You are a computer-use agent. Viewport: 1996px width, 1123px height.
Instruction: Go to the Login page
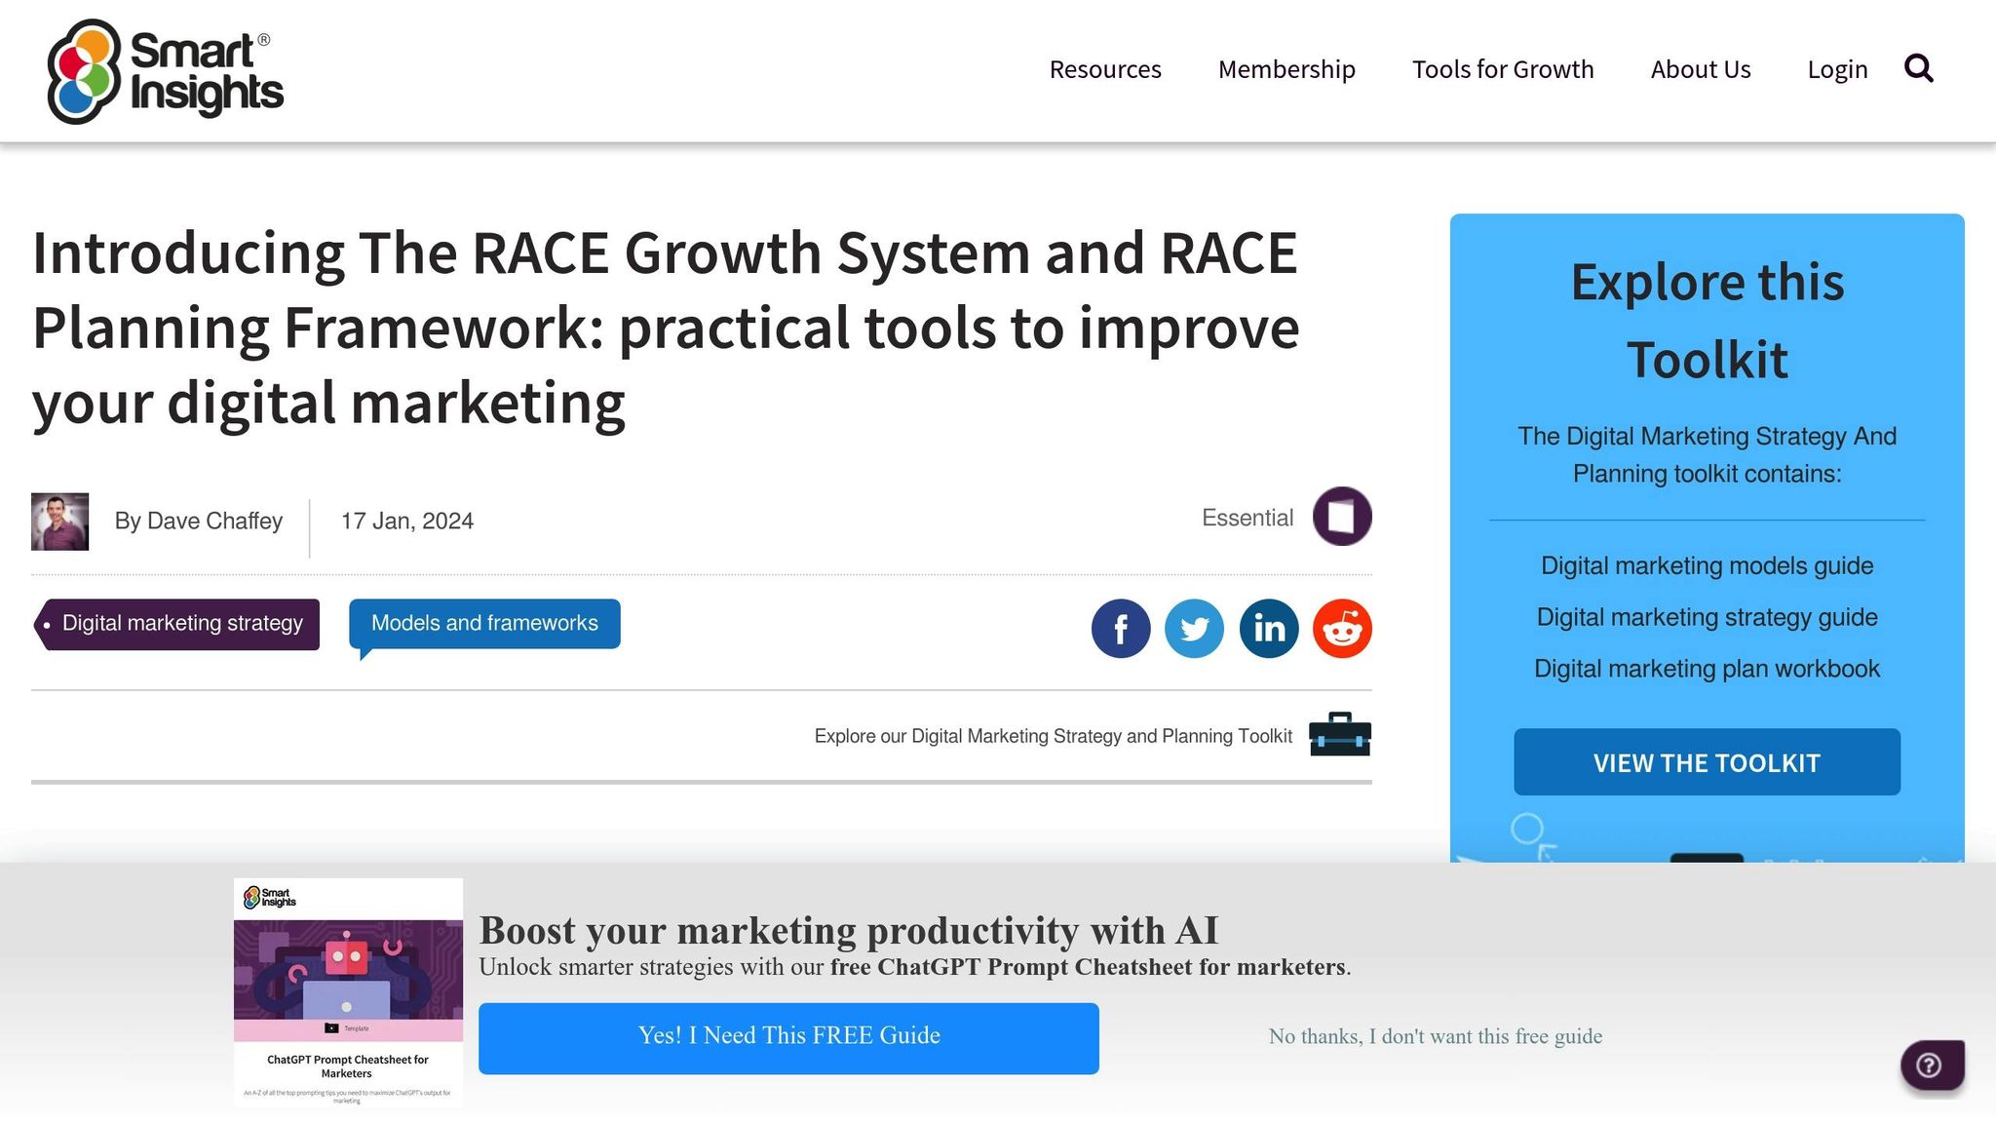(1837, 69)
